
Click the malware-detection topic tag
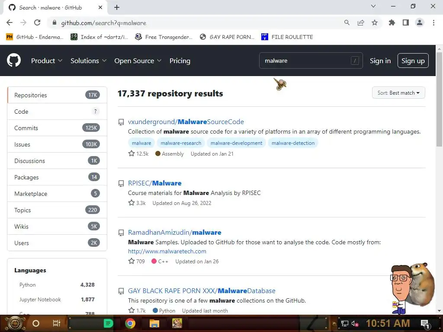[293, 143]
